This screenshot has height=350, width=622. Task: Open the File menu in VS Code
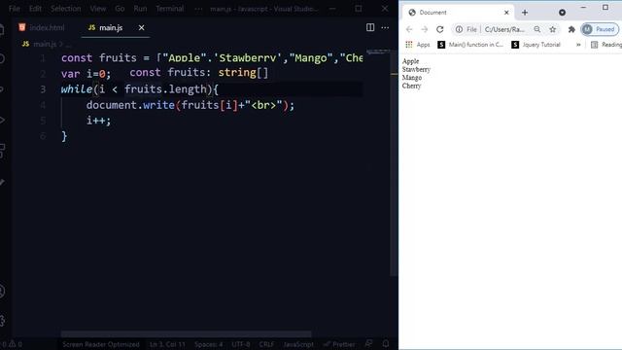pos(15,9)
